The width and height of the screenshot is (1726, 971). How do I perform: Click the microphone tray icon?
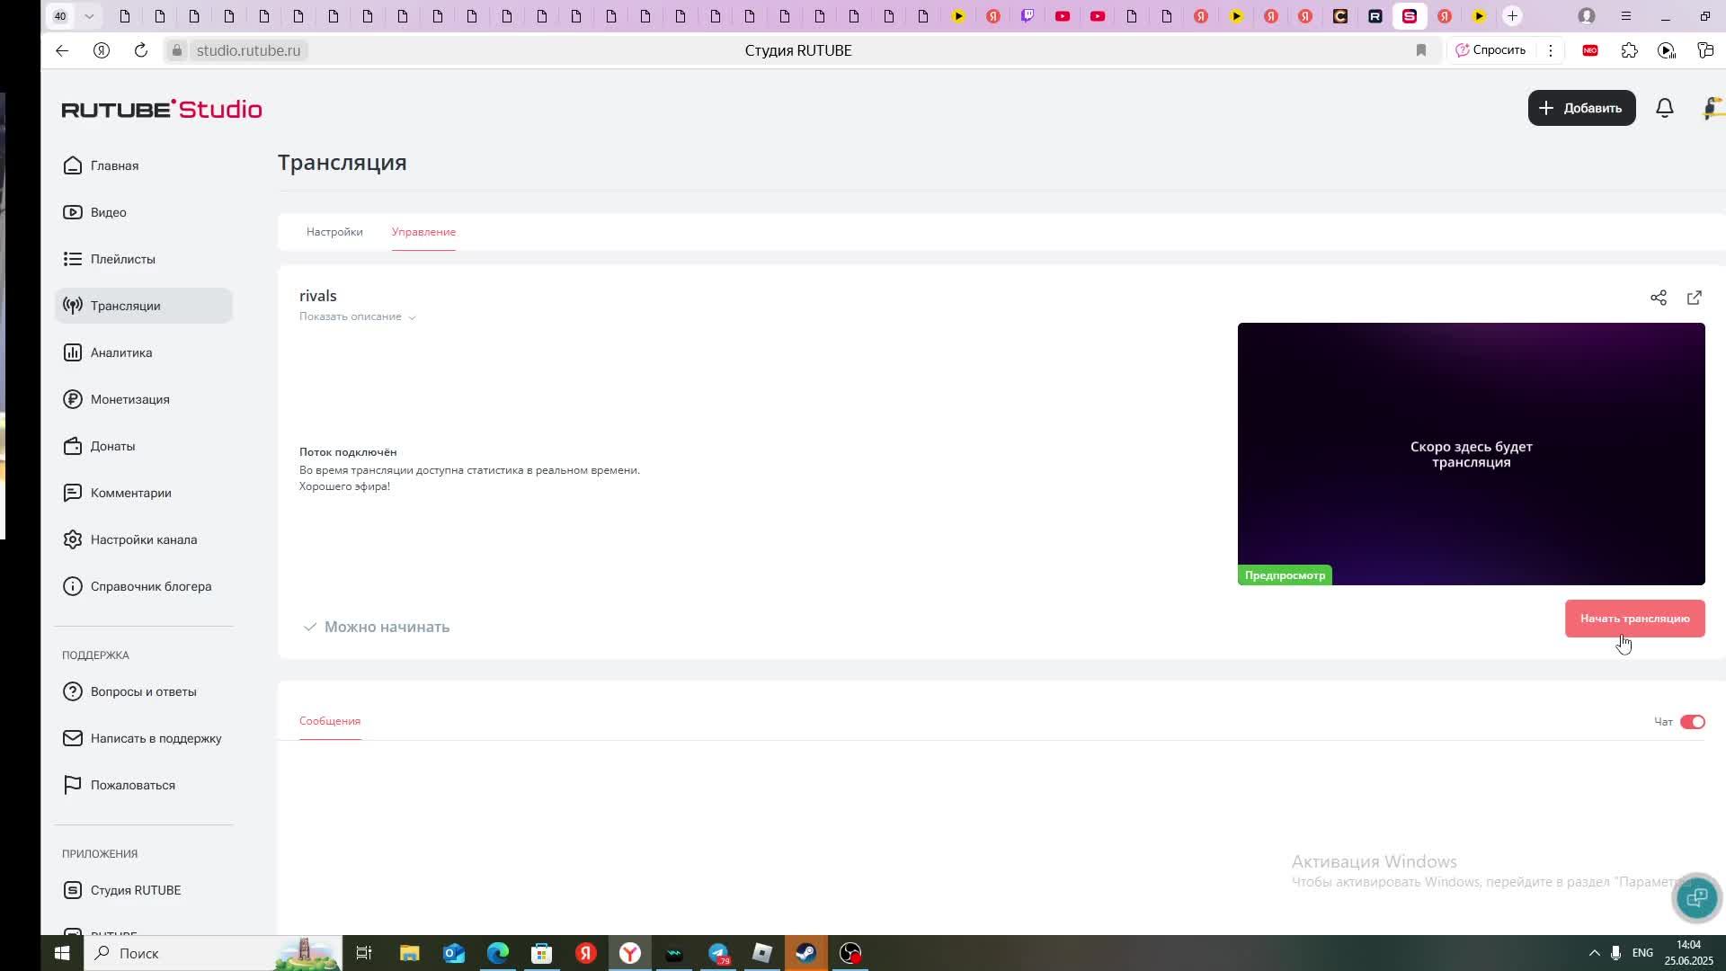click(x=1615, y=953)
